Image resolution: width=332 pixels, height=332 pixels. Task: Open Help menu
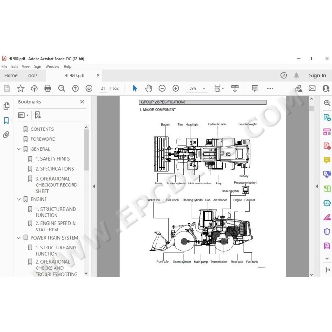click(x=67, y=66)
